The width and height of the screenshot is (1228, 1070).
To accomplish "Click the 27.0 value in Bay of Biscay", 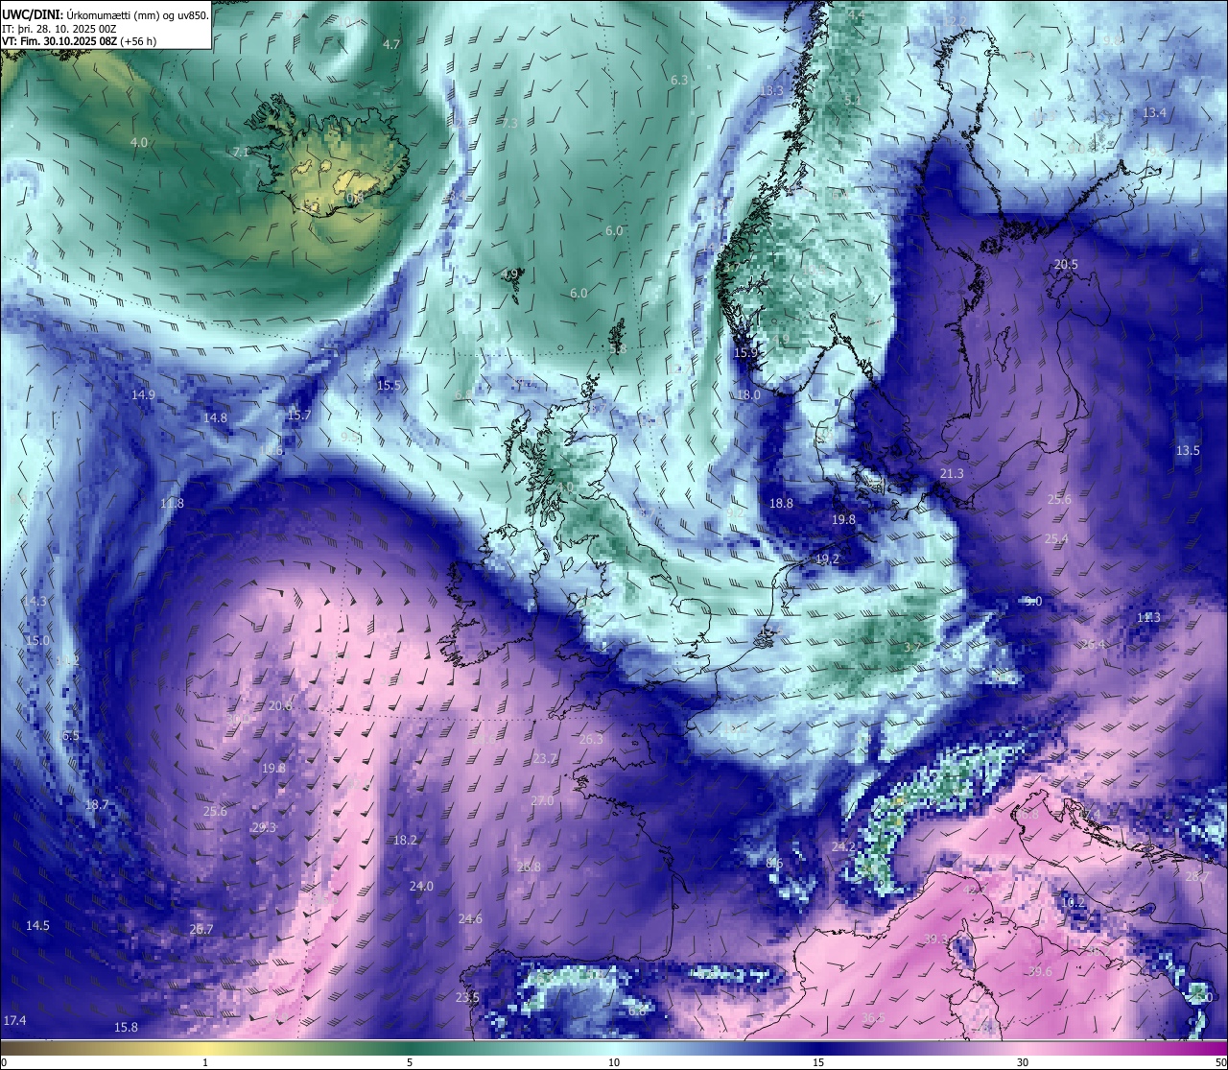I will point(542,801).
